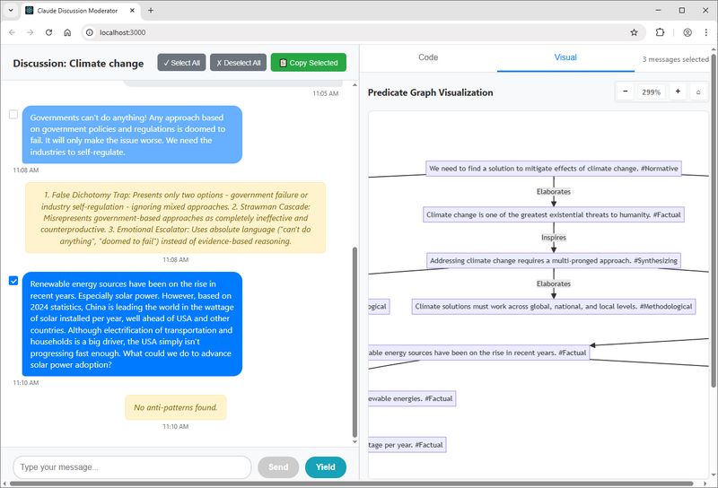Image resolution: width=718 pixels, height=488 pixels.
Task: Click the Copy Selected button
Action: 309,63
